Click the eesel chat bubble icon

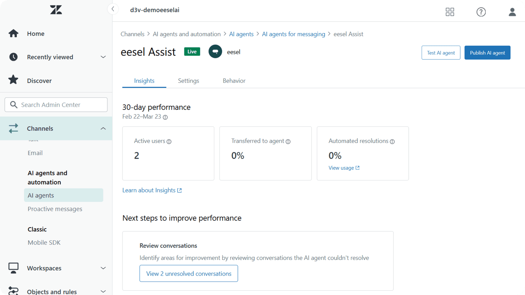pyautogui.click(x=215, y=52)
